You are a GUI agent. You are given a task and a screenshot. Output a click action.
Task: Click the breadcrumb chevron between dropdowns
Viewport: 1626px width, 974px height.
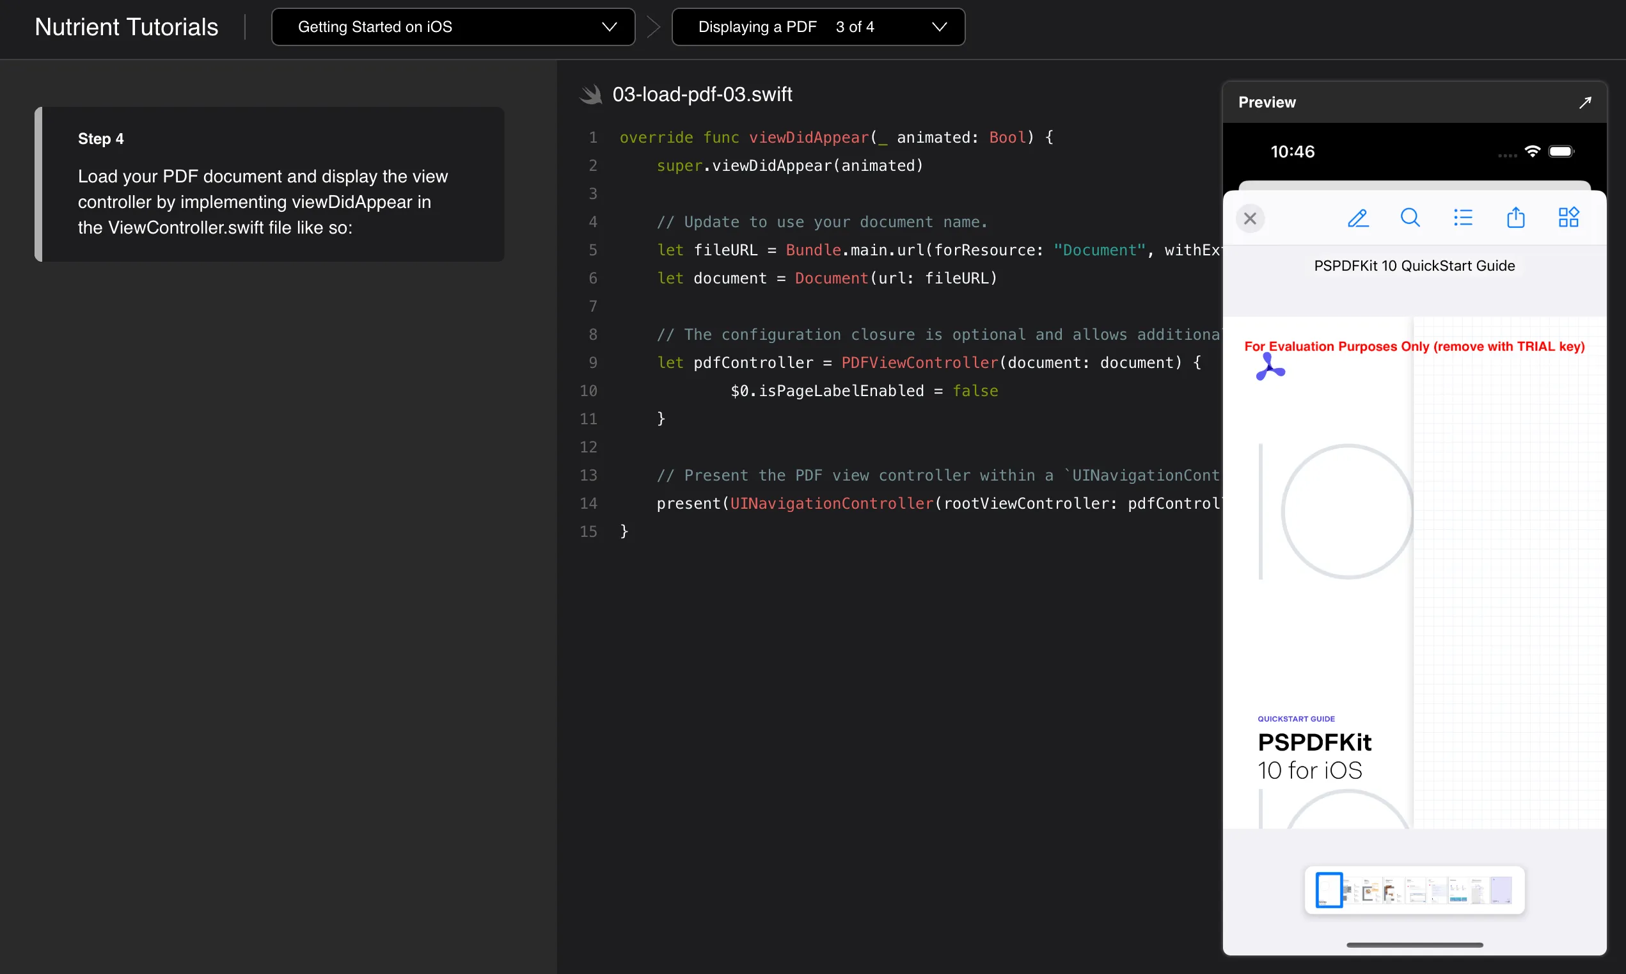coord(652,27)
